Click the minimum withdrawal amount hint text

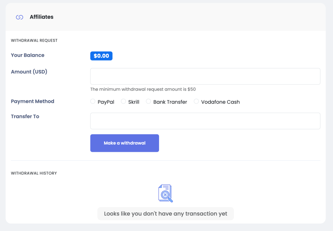pyautogui.click(x=143, y=89)
